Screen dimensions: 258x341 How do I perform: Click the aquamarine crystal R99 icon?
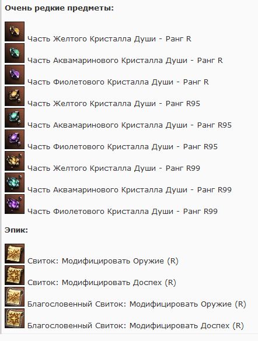point(15,182)
